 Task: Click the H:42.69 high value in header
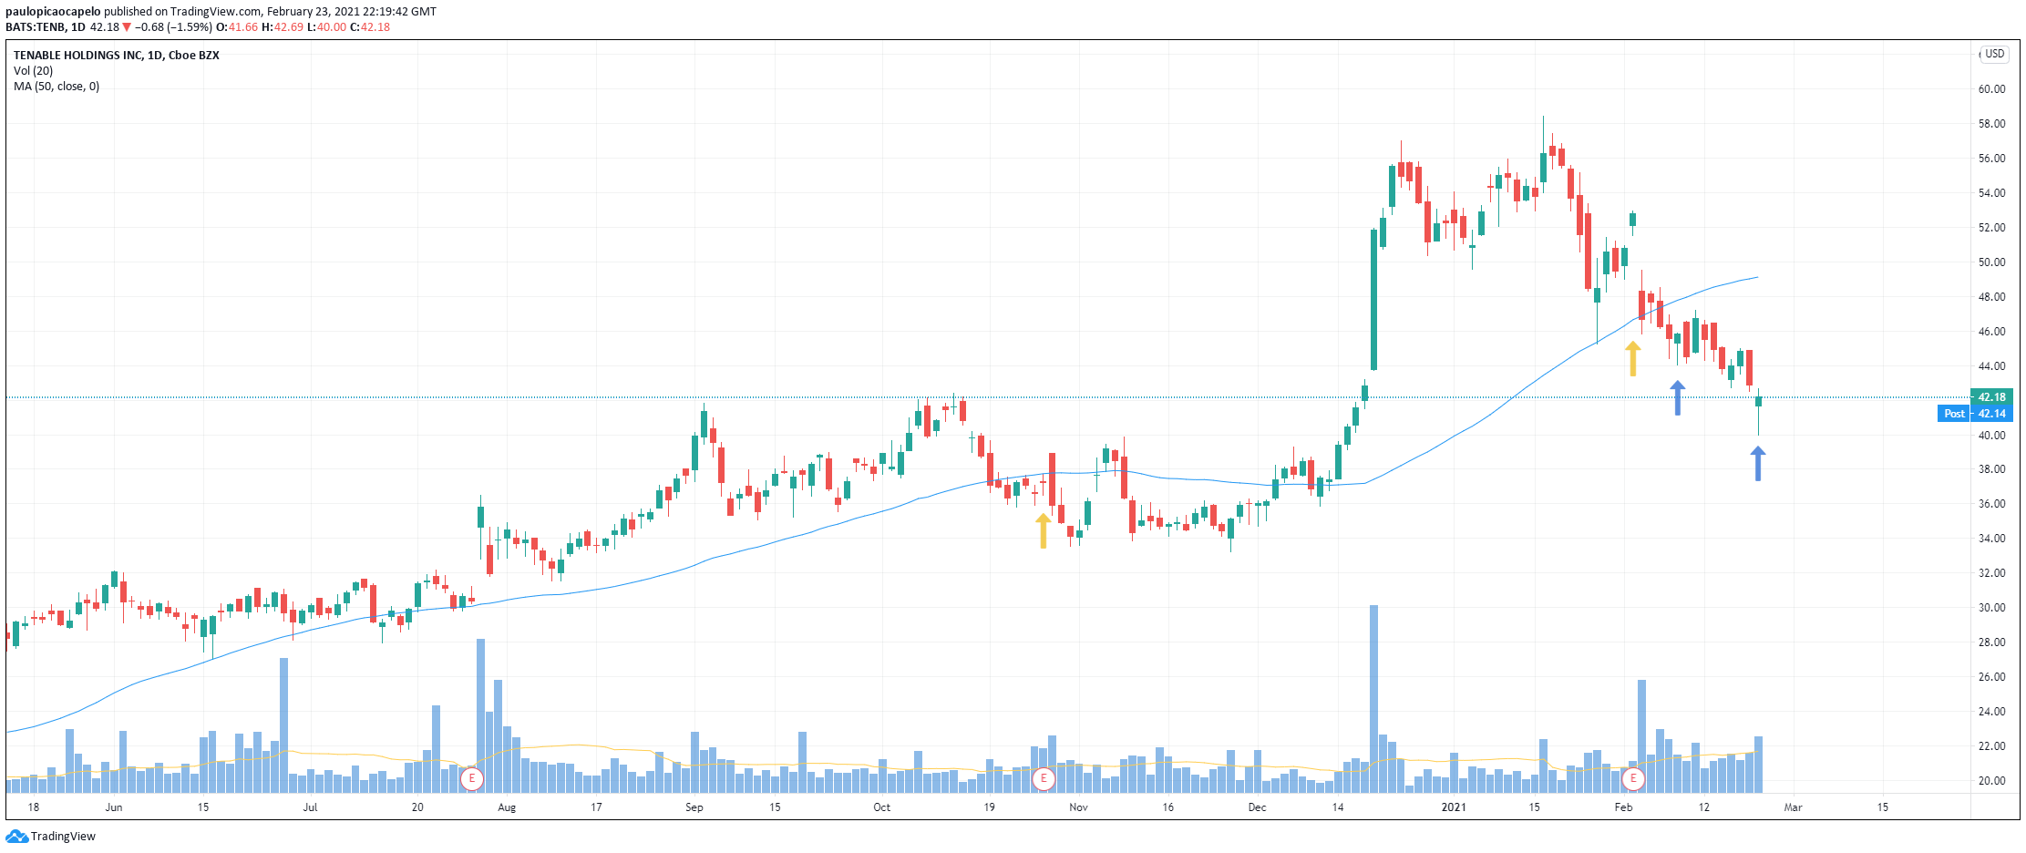pos(282,27)
